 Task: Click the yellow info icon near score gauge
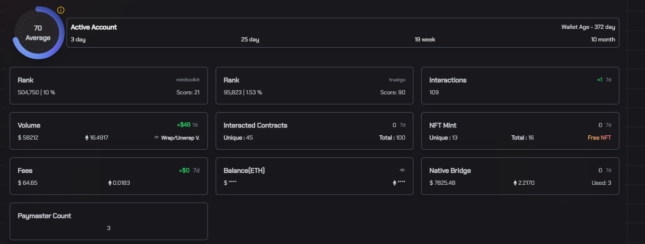click(61, 10)
